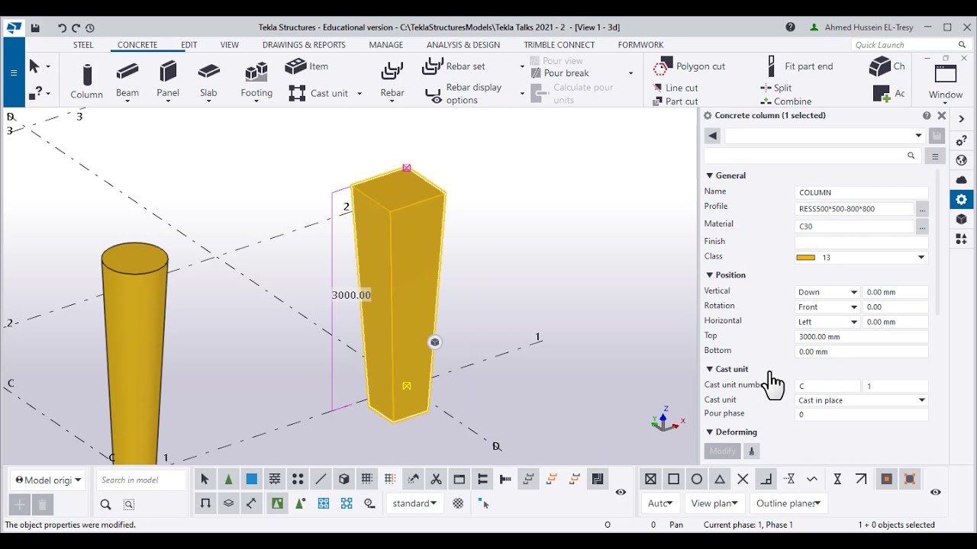Select the Column tool in the ribbon
The height and width of the screenshot is (549, 977).
click(x=86, y=81)
